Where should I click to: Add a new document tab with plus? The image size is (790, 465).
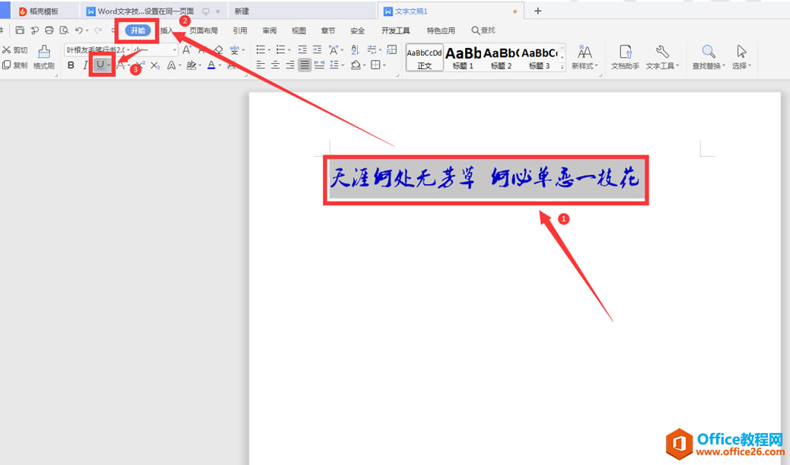point(537,11)
